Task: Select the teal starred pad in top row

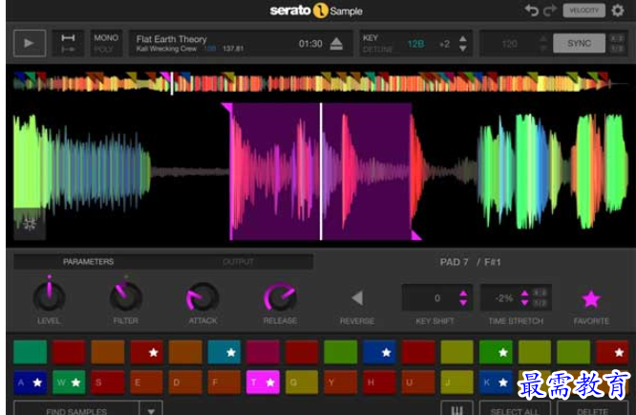Action: click(223, 352)
